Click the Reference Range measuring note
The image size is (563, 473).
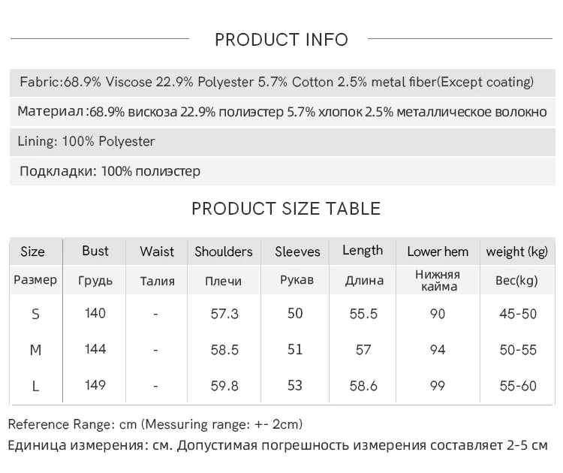click(155, 424)
